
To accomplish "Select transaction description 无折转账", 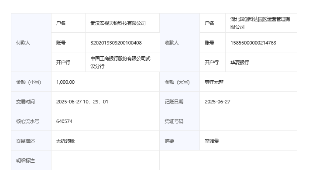I will pyautogui.click(x=65, y=141).
